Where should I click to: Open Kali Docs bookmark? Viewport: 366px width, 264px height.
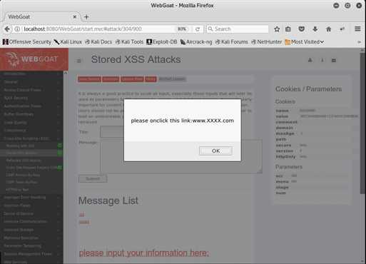98,42
